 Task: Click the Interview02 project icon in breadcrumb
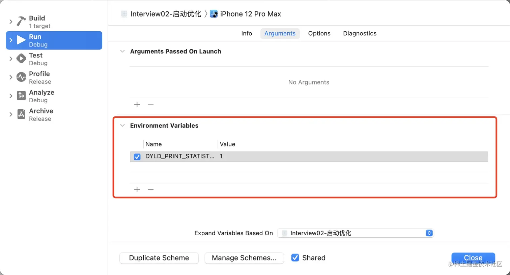click(124, 14)
